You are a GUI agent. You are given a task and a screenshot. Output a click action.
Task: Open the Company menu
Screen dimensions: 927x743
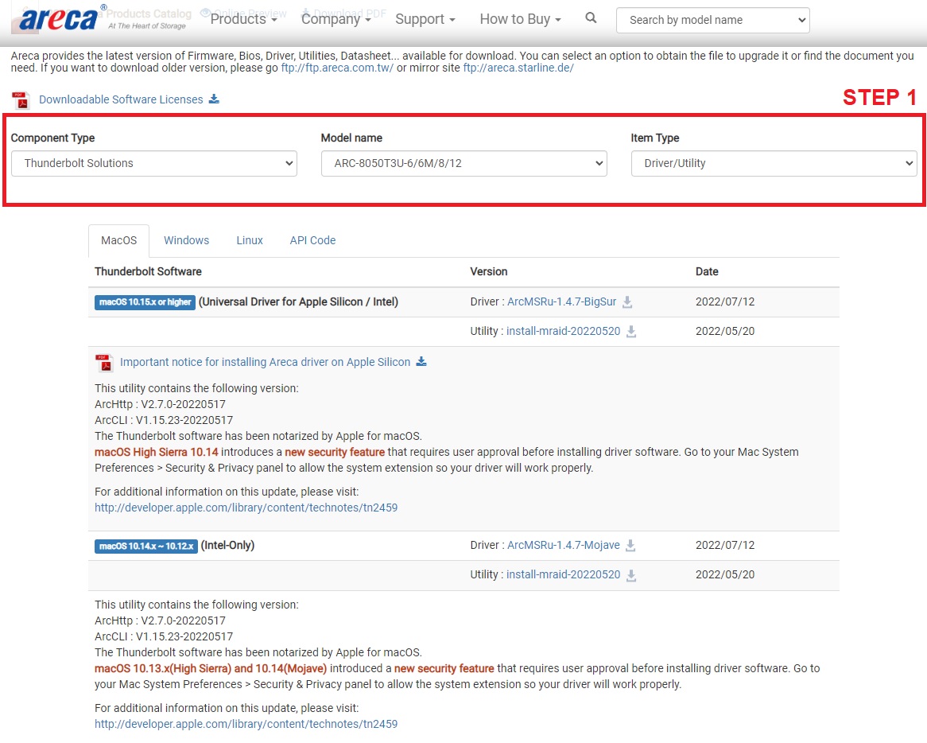click(x=336, y=19)
